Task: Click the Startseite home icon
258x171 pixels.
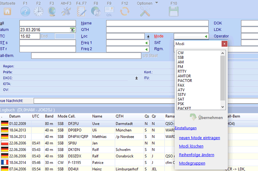Action: [x=7, y=12]
